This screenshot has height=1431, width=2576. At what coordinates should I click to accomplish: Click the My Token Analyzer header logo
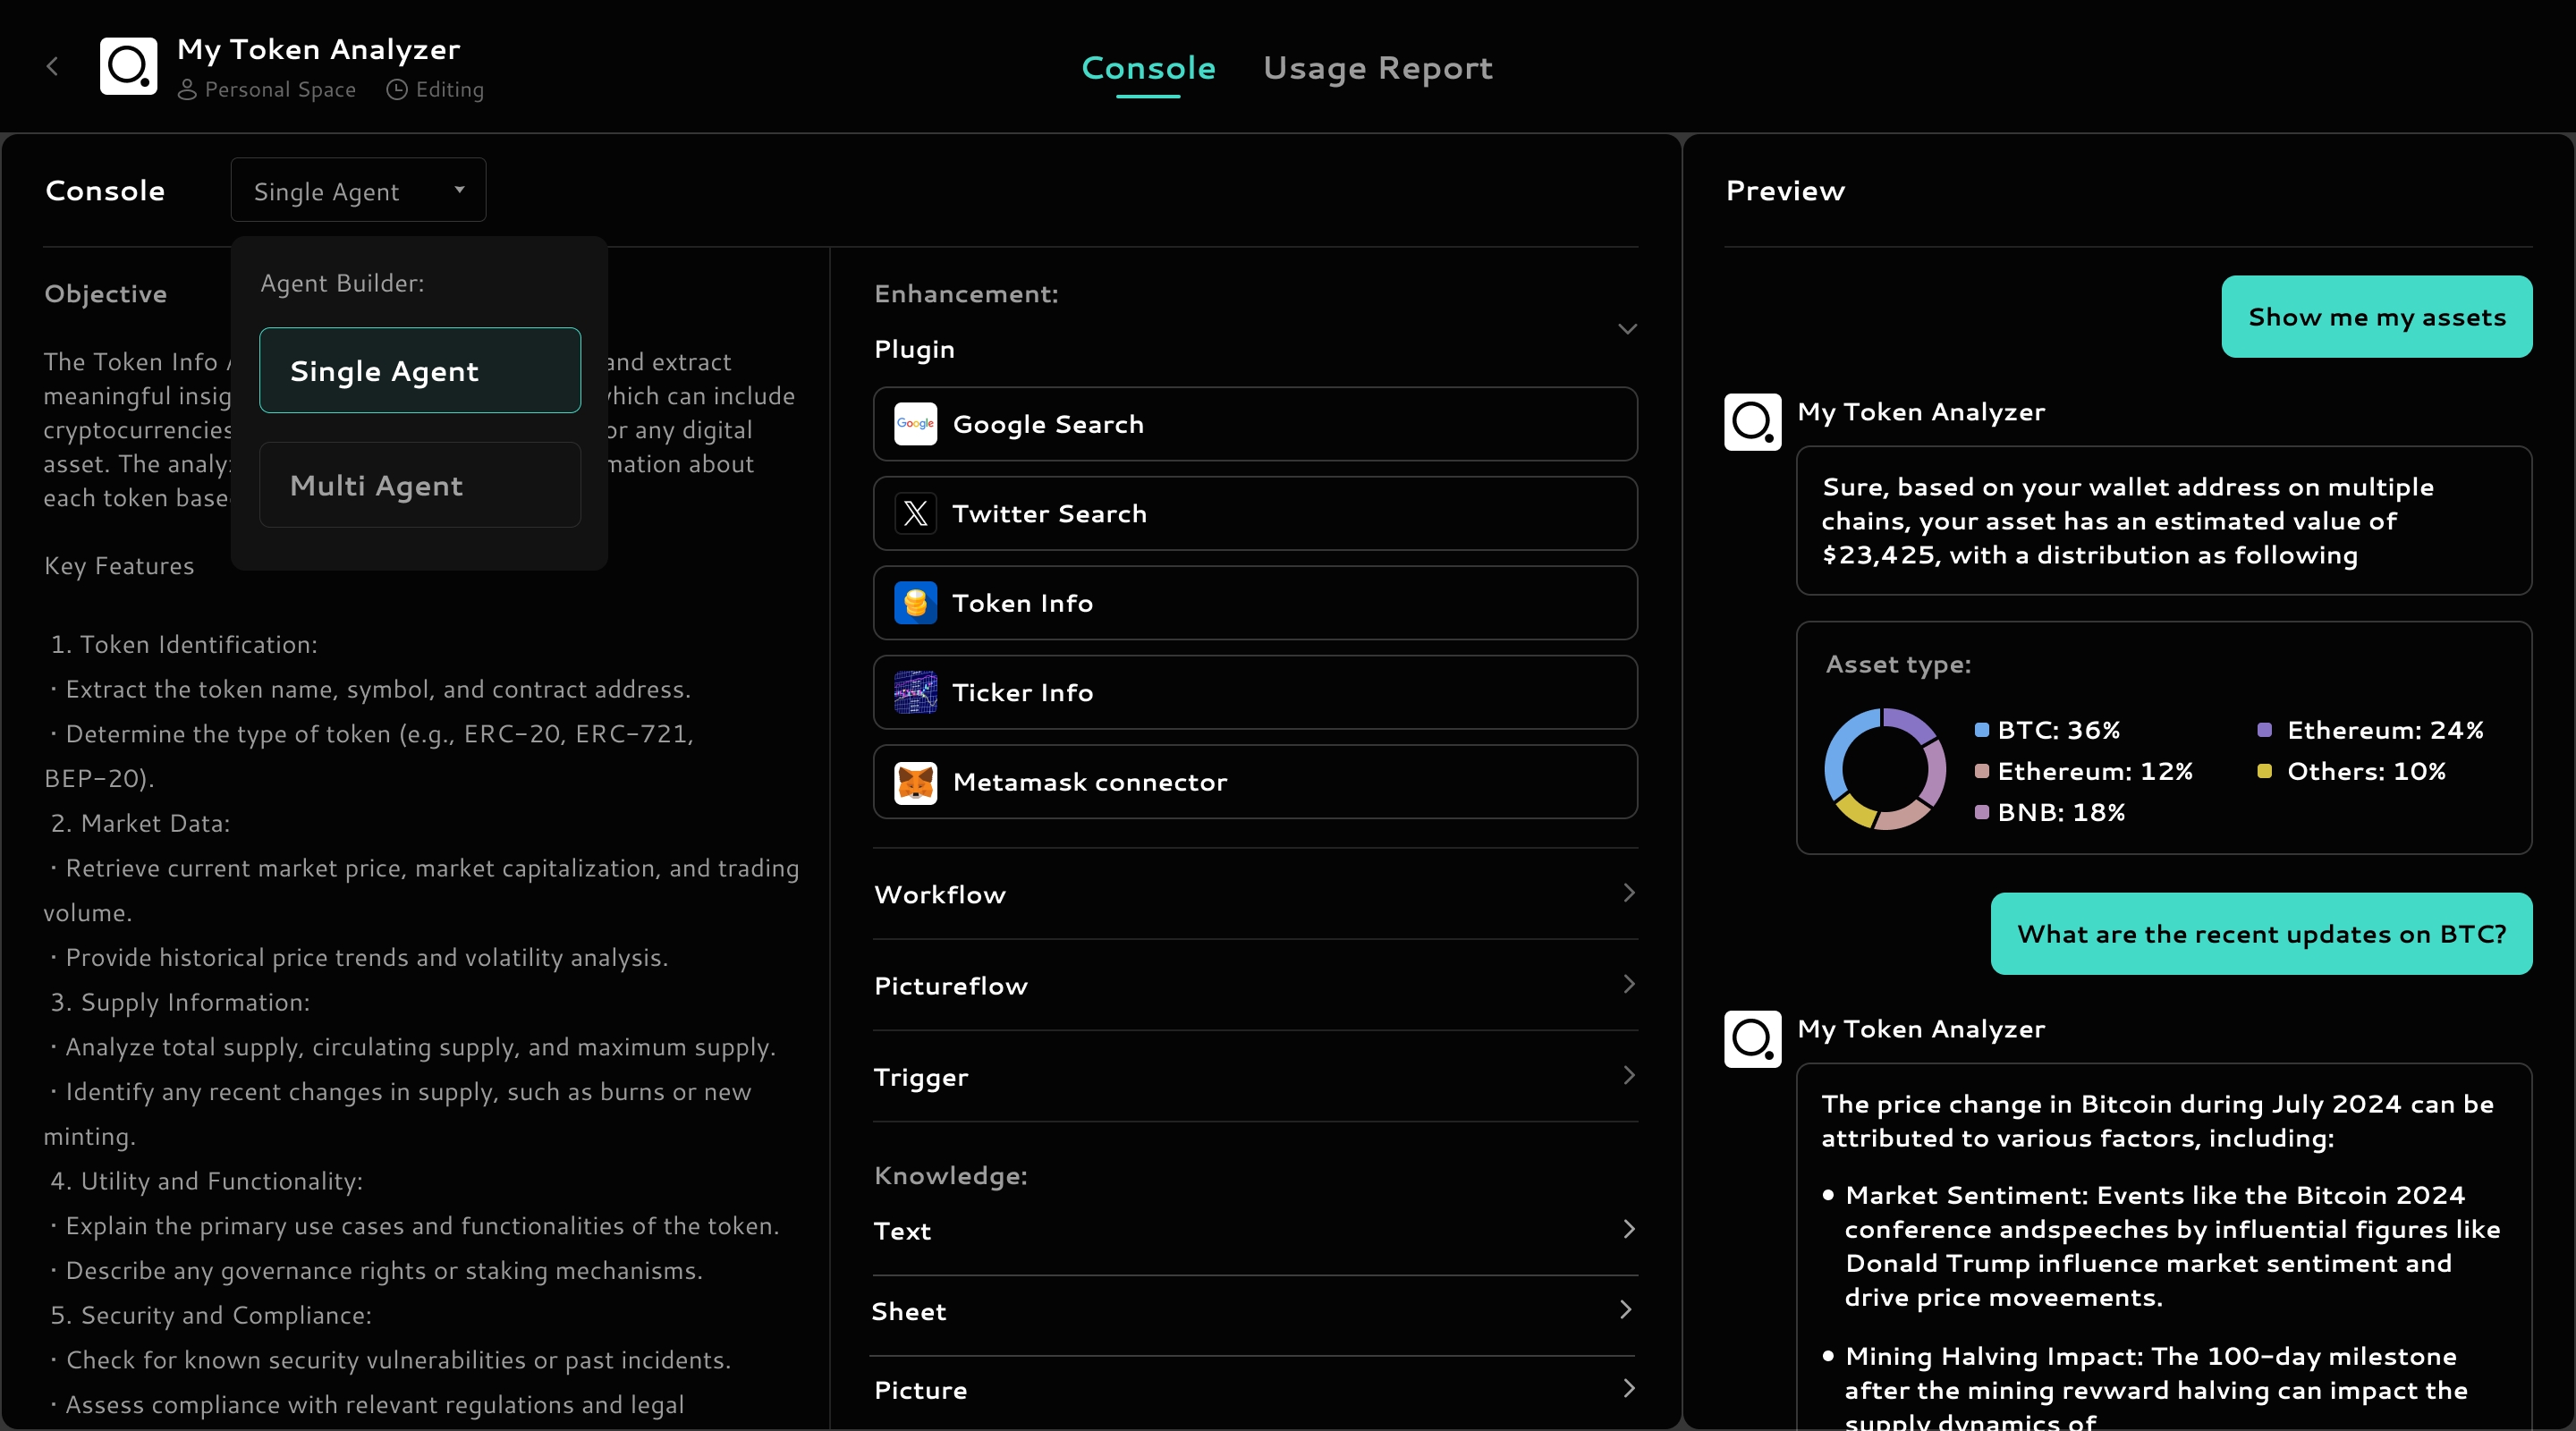[x=128, y=66]
